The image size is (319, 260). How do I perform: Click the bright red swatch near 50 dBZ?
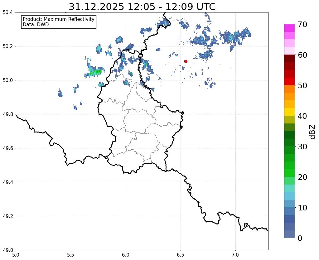pyautogui.click(x=289, y=81)
